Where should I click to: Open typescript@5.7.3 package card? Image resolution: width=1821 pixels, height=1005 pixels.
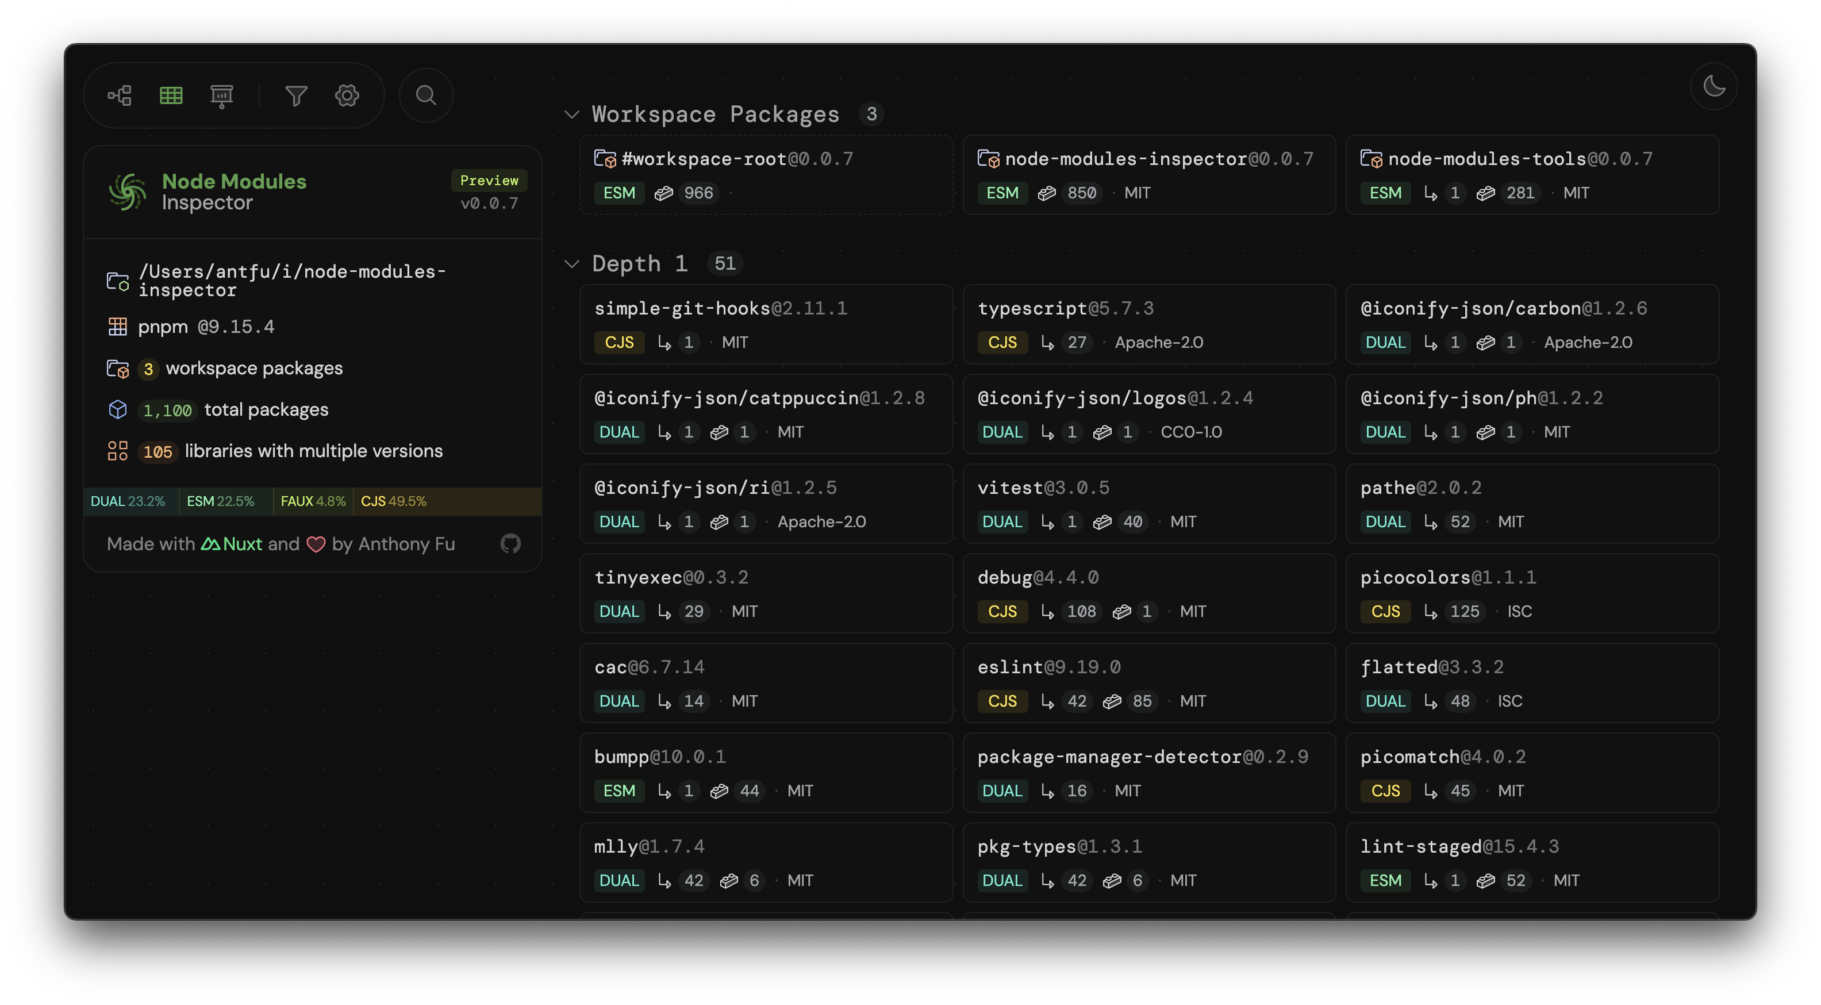pyautogui.click(x=1148, y=325)
